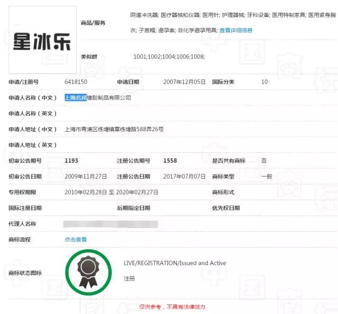Select the shared trademark value 否
This screenshot has height=314, width=338.
pyautogui.click(x=264, y=161)
